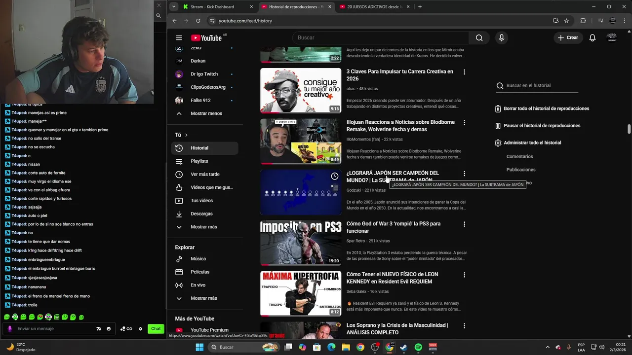Open YouTube notifications bell
This screenshot has height=355, width=632.
pos(592,38)
